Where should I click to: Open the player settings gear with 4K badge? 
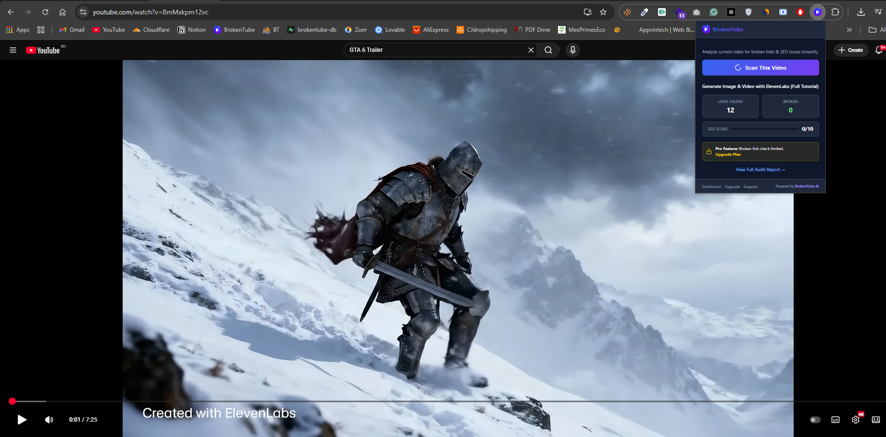coord(856,420)
